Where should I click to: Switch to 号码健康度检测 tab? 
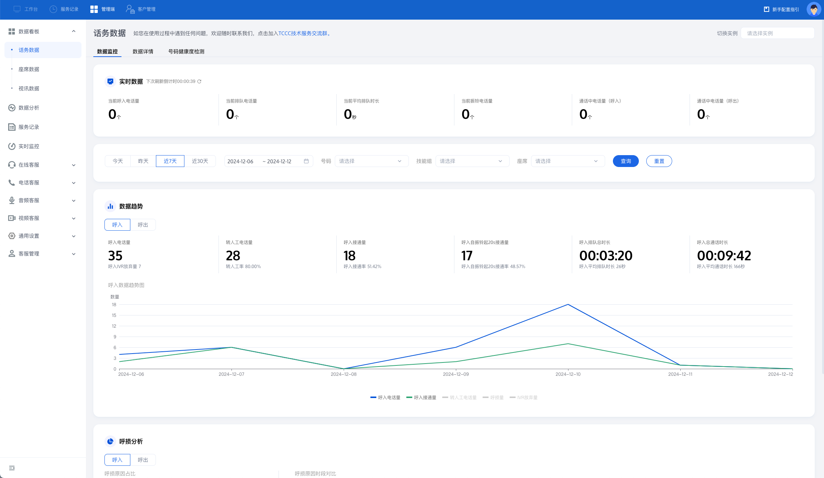pos(186,51)
